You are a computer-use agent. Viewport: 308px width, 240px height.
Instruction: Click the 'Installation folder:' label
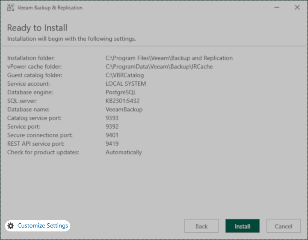click(31, 58)
